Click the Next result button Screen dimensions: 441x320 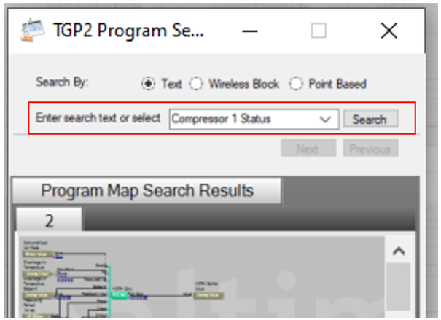pyautogui.click(x=307, y=149)
